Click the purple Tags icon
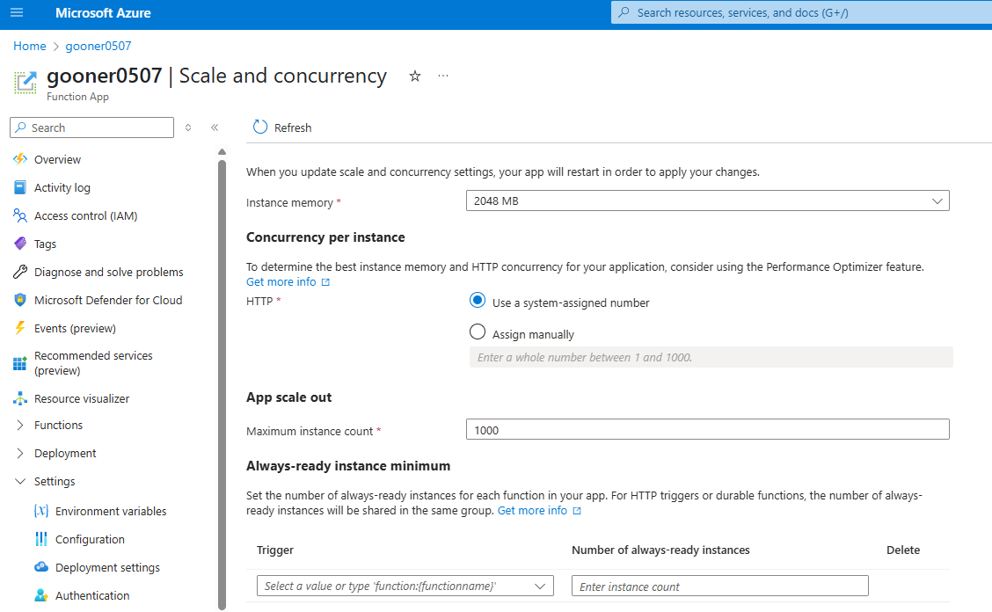The height and width of the screenshot is (612, 992). click(x=20, y=244)
